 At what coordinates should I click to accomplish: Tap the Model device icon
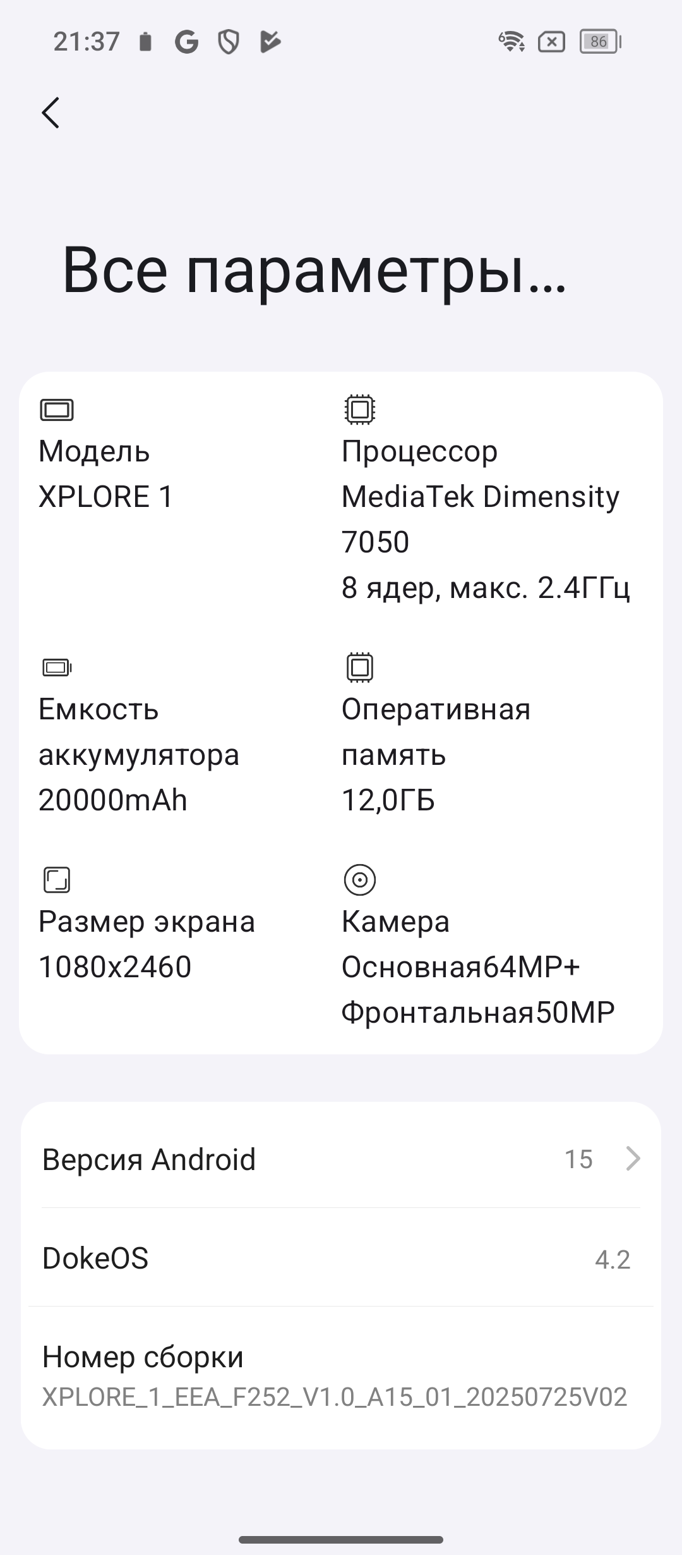[x=57, y=410]
